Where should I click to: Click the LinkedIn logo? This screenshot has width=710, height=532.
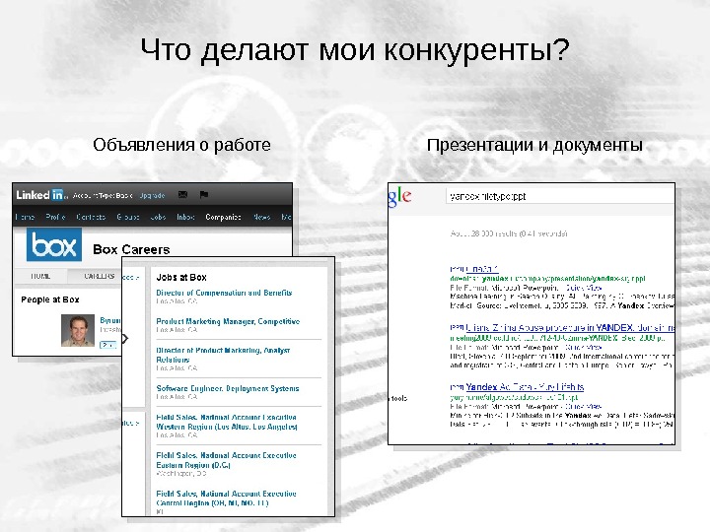(41, 195)
